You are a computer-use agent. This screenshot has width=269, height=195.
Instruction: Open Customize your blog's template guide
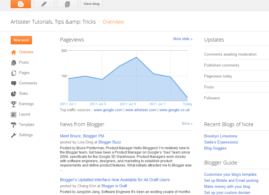click(x=230, y=175)
